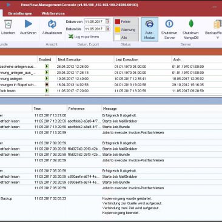This screenshot has width=222, height=222.
Task: Toggle the Auto-Modus button
Action: tap(149, 29)
